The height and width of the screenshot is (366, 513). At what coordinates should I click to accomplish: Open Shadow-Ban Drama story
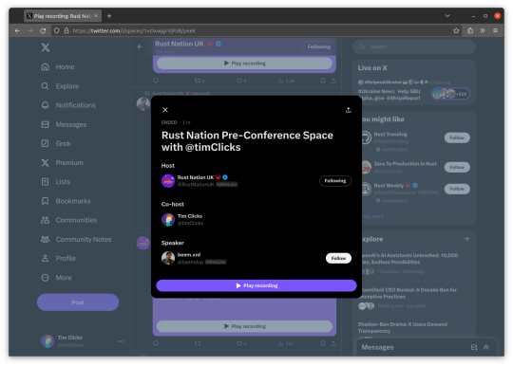[403, 327]
